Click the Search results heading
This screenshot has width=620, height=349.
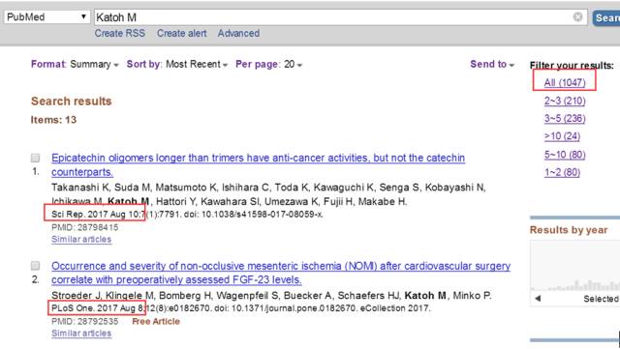click(71, 102)
